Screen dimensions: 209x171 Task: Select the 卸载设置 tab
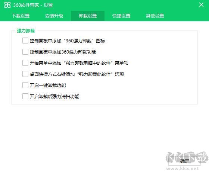tap(88, 16)
